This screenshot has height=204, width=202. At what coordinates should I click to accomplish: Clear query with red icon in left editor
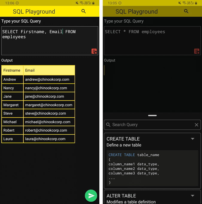(x=94, y=51)
